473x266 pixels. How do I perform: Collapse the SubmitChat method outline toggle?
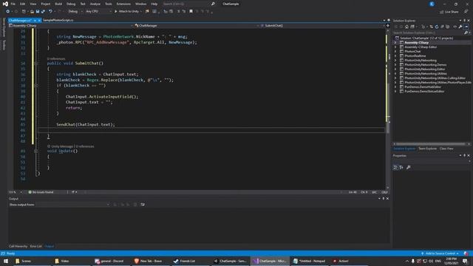36,64
